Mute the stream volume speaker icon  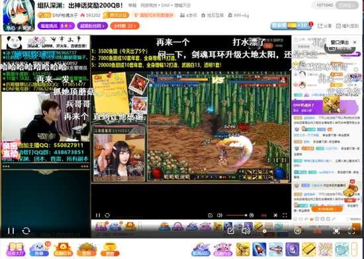click(246, 231)
